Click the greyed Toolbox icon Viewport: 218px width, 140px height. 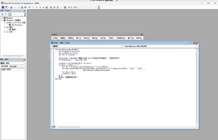click(x=61, y=7)
